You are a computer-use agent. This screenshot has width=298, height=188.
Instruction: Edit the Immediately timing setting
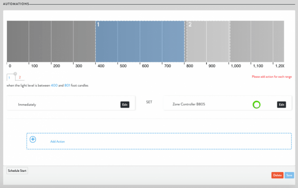(125, 104)
